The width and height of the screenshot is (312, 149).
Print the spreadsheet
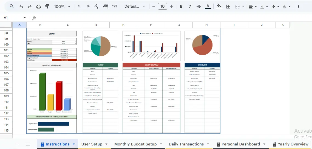(x=39, y=7)
